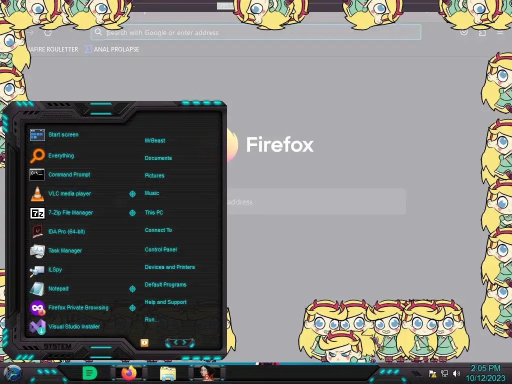The image size is (512, 384).
Task: Expand Firefox Private Browsing jump list arrow
Action: click(132, 308)
